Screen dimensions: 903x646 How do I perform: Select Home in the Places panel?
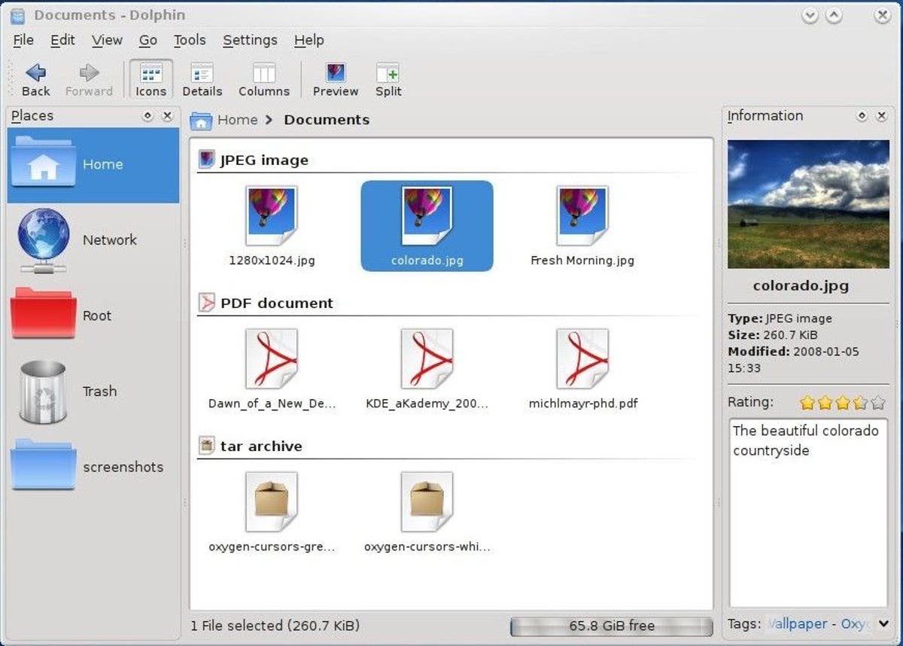click(x=93, y=165)
